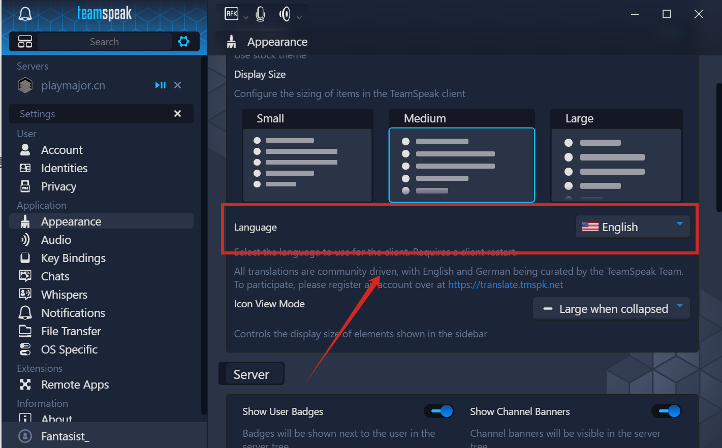This screenshot has height=448, width=722.
Task: Select Large display size option
Action: [x=616, y=155]
